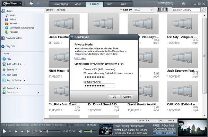Expand the Post to Twitter arrow
The image size is (208, 137).
[25, 80]
